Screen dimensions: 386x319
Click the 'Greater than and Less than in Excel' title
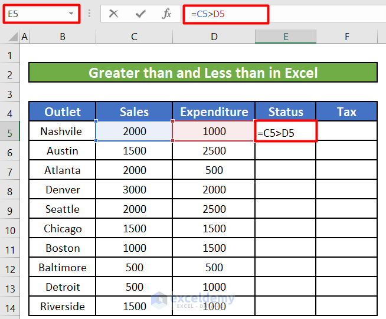click(203, 73)
